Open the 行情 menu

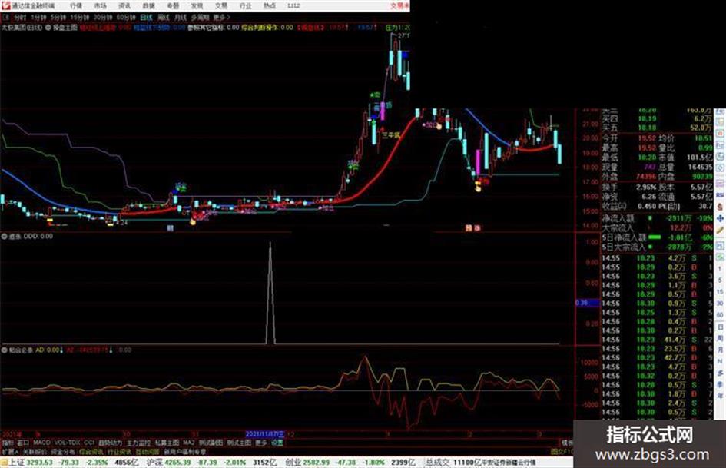click(76, 6)
